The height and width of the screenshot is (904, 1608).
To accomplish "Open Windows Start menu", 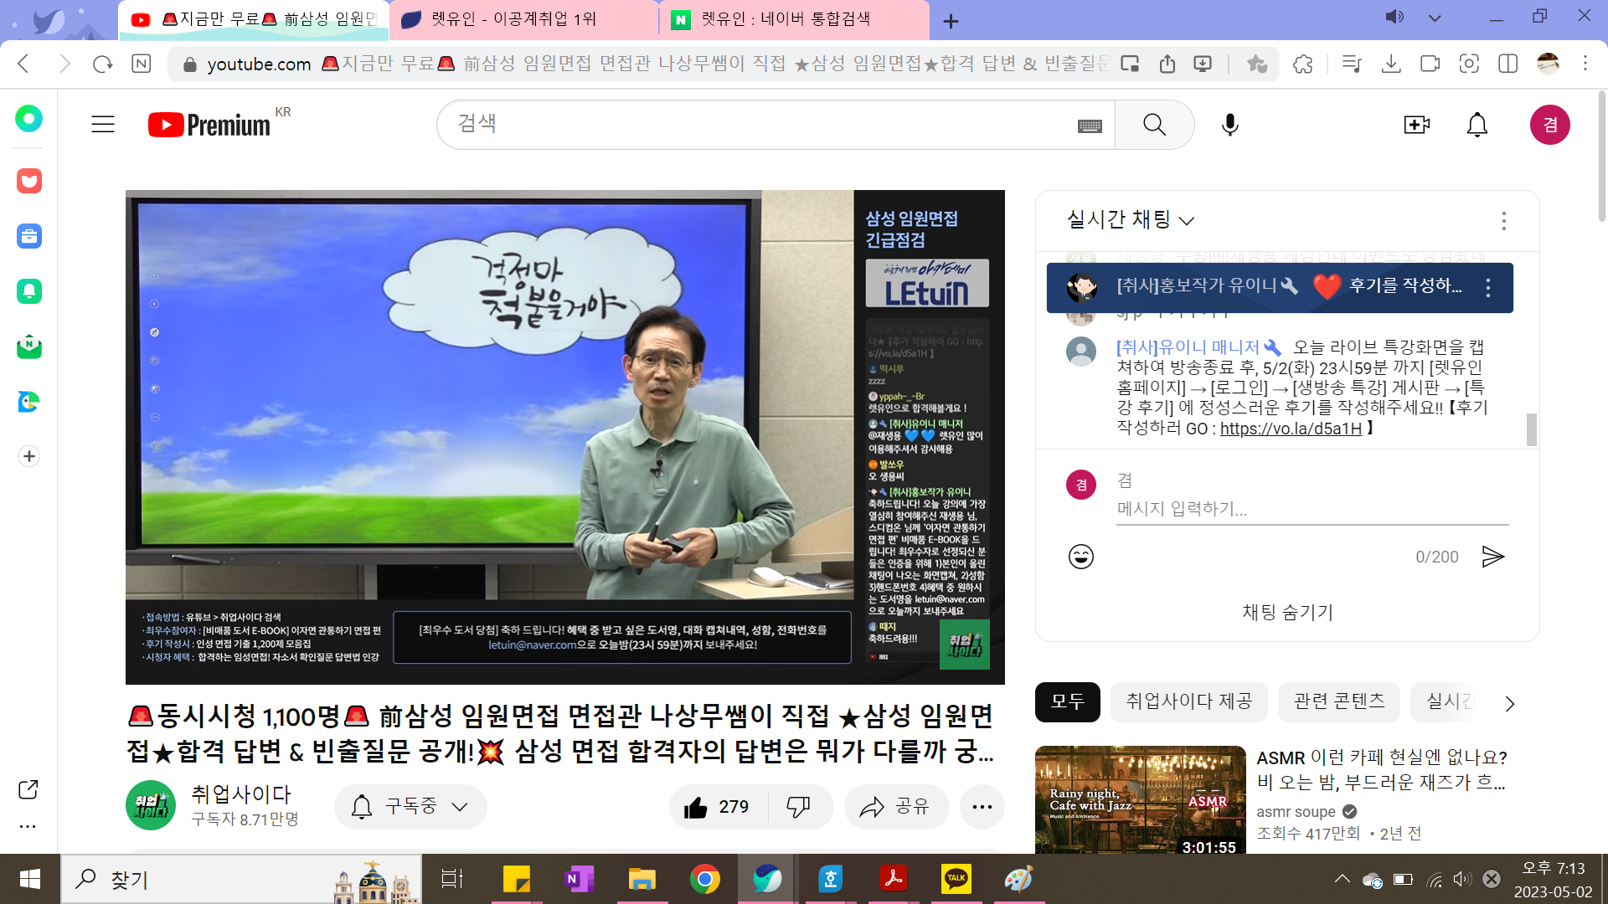I will click(30, 879).
